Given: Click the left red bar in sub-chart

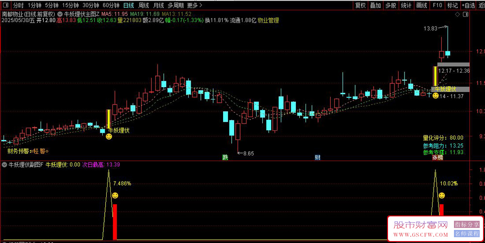Looking at the screenshot, I should coord(115,222).
